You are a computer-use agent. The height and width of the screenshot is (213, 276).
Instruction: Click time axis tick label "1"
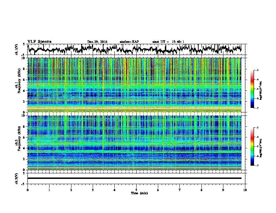point(49,190)
